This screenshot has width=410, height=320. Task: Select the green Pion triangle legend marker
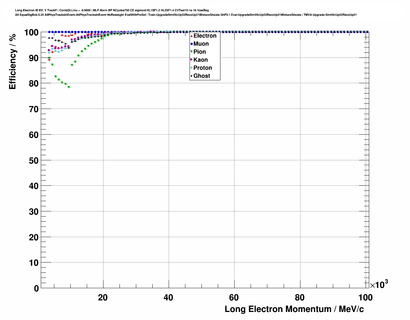click(192, 52)
